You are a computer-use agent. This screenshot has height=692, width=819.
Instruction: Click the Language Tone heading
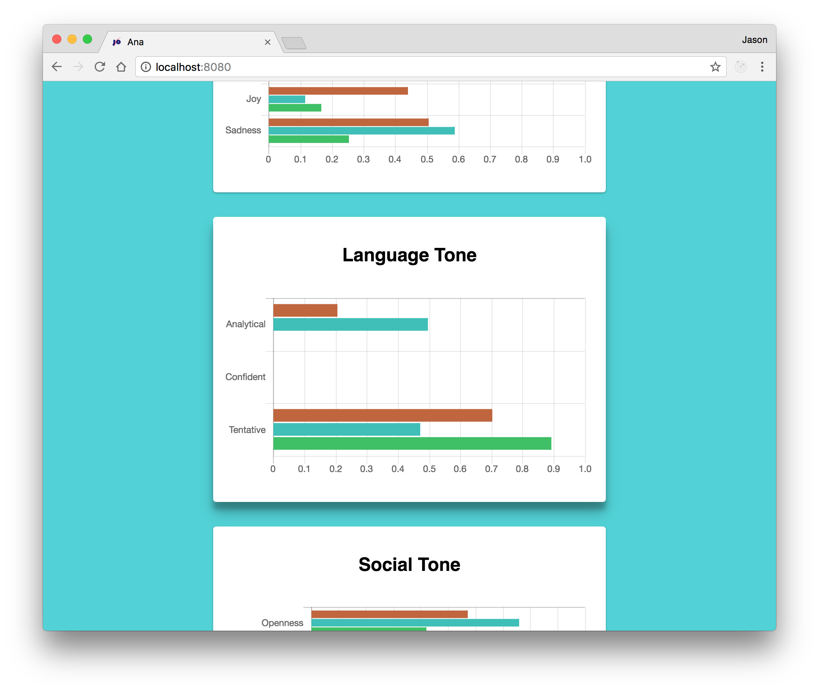(x=409, y=255)
